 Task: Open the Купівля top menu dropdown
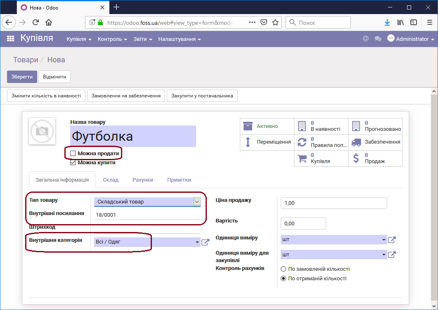point(79,39)
